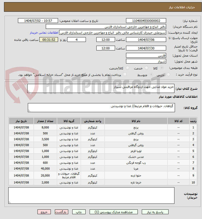Select the کالا/خدمت radio button
The image size is (202, 219).
coord(127,68)
